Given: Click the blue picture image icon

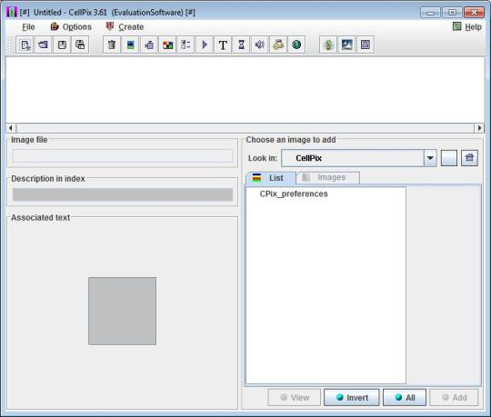Looking at the screenshot, I should pos(130,45).
